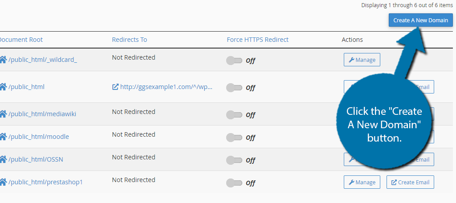Select 'Not Redirected' text in moodle row
456x203 pixels.
[134, 134]
